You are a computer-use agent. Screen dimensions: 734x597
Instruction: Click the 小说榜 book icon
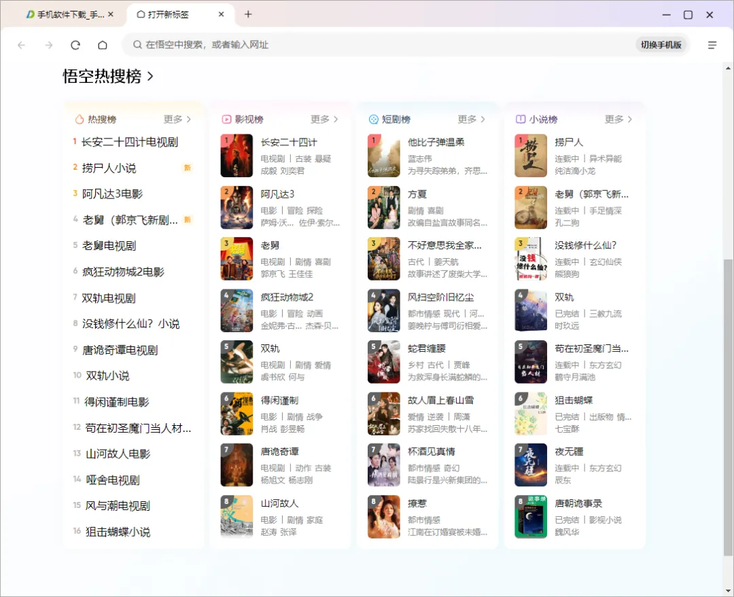tap(521, 120)
